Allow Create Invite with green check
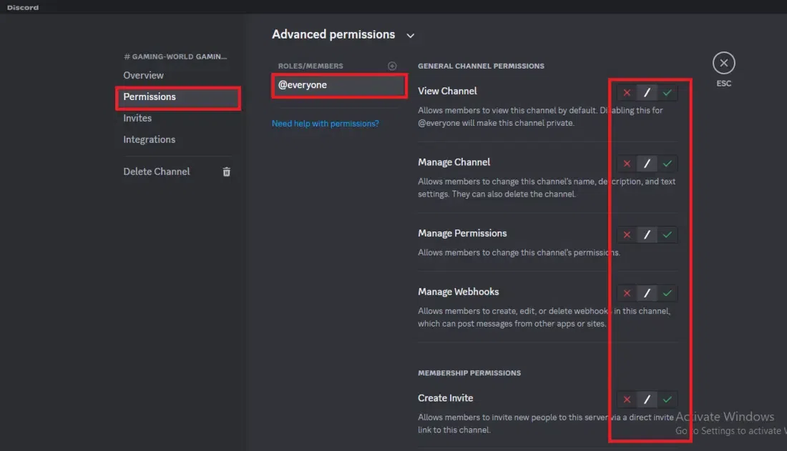The height and width of the screenshot is (451, 787). click(x=668, y=400)
